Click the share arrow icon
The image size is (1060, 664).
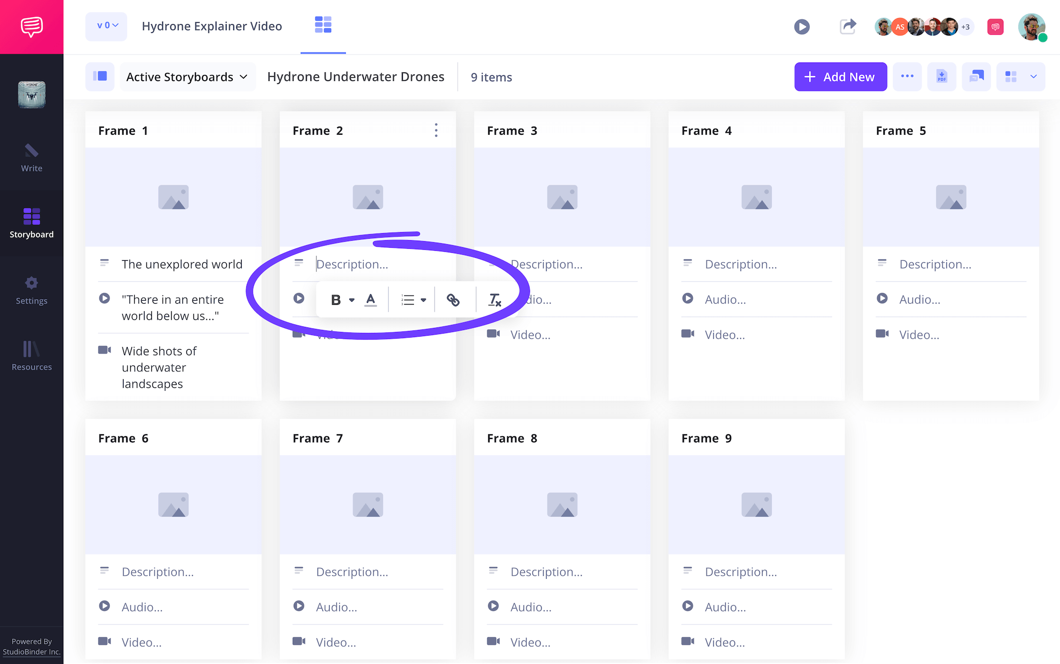click(848, 26)
